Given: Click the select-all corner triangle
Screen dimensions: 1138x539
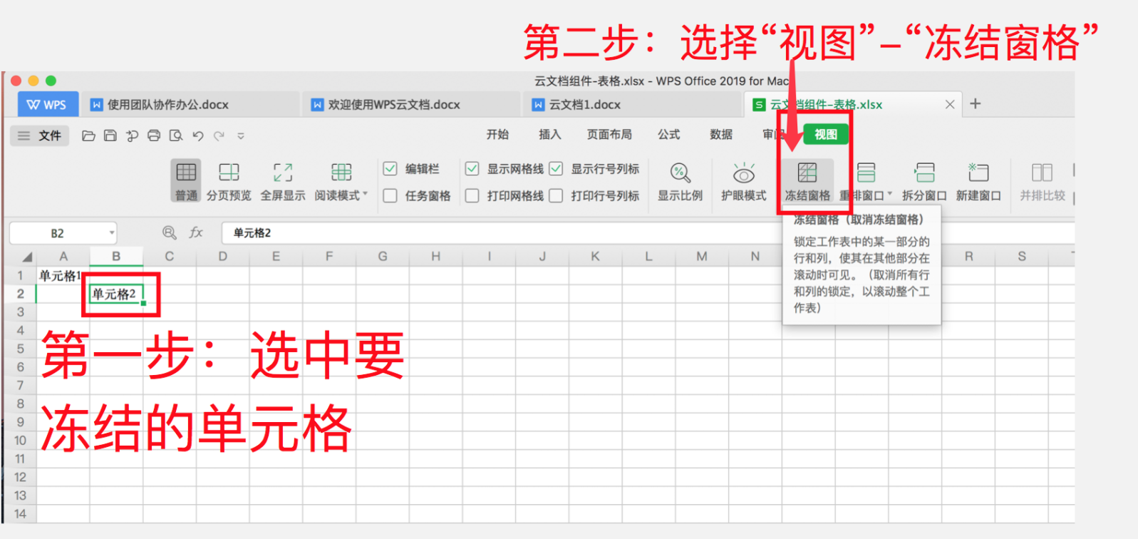Looking at the screenshot, I should [x=26, y=257].
